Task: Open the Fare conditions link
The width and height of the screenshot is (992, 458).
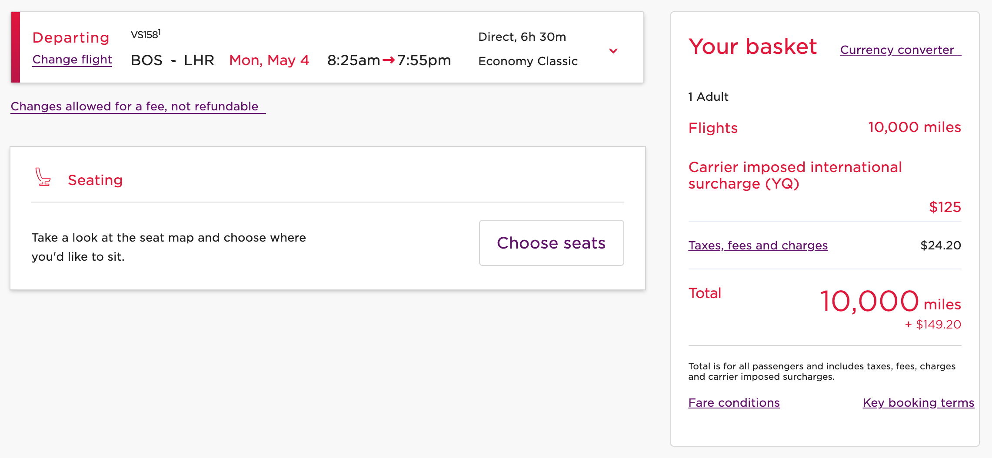Action: [734, 403]
